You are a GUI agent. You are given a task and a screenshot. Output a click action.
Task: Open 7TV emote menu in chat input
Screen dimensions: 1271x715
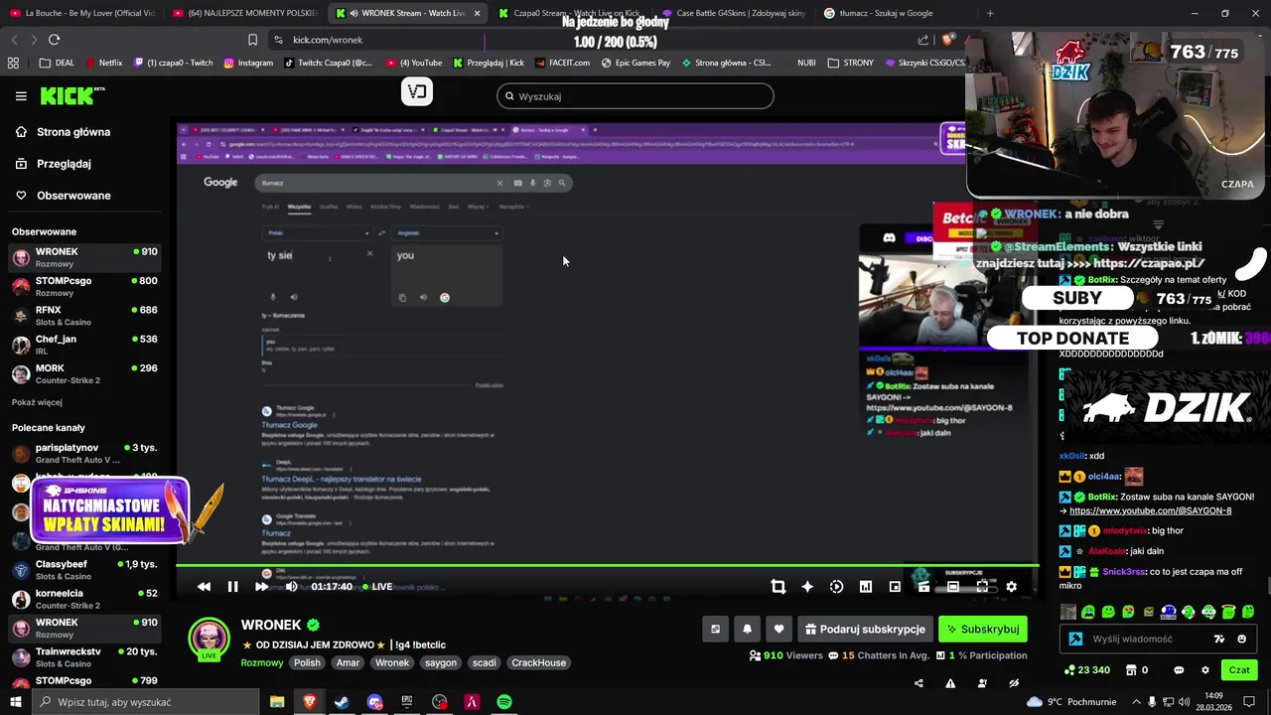1219,639
